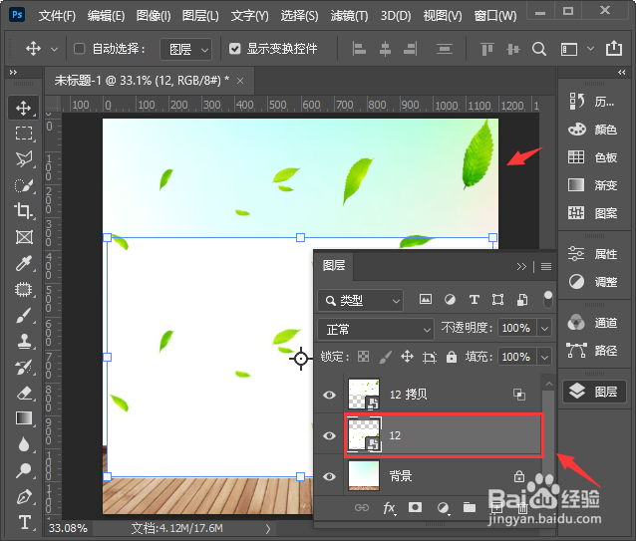Open the 渐变 panel button
The height and width of the screenshot is (541, 636).
592,185
